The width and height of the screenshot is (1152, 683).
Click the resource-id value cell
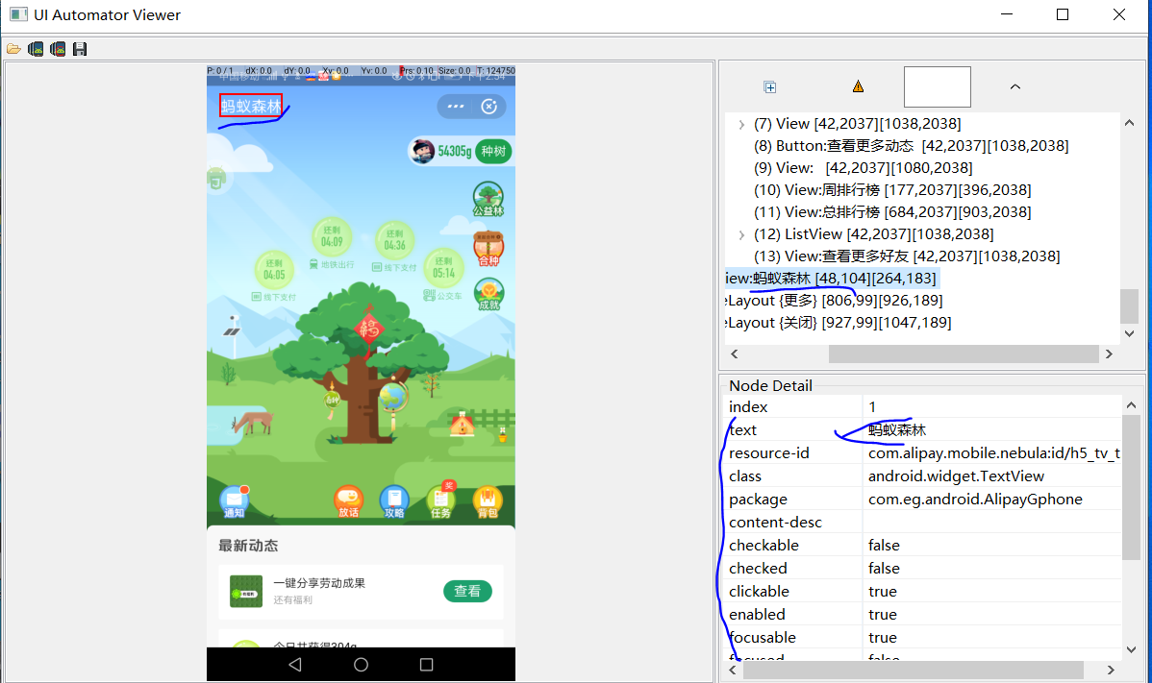coord(992,453)
